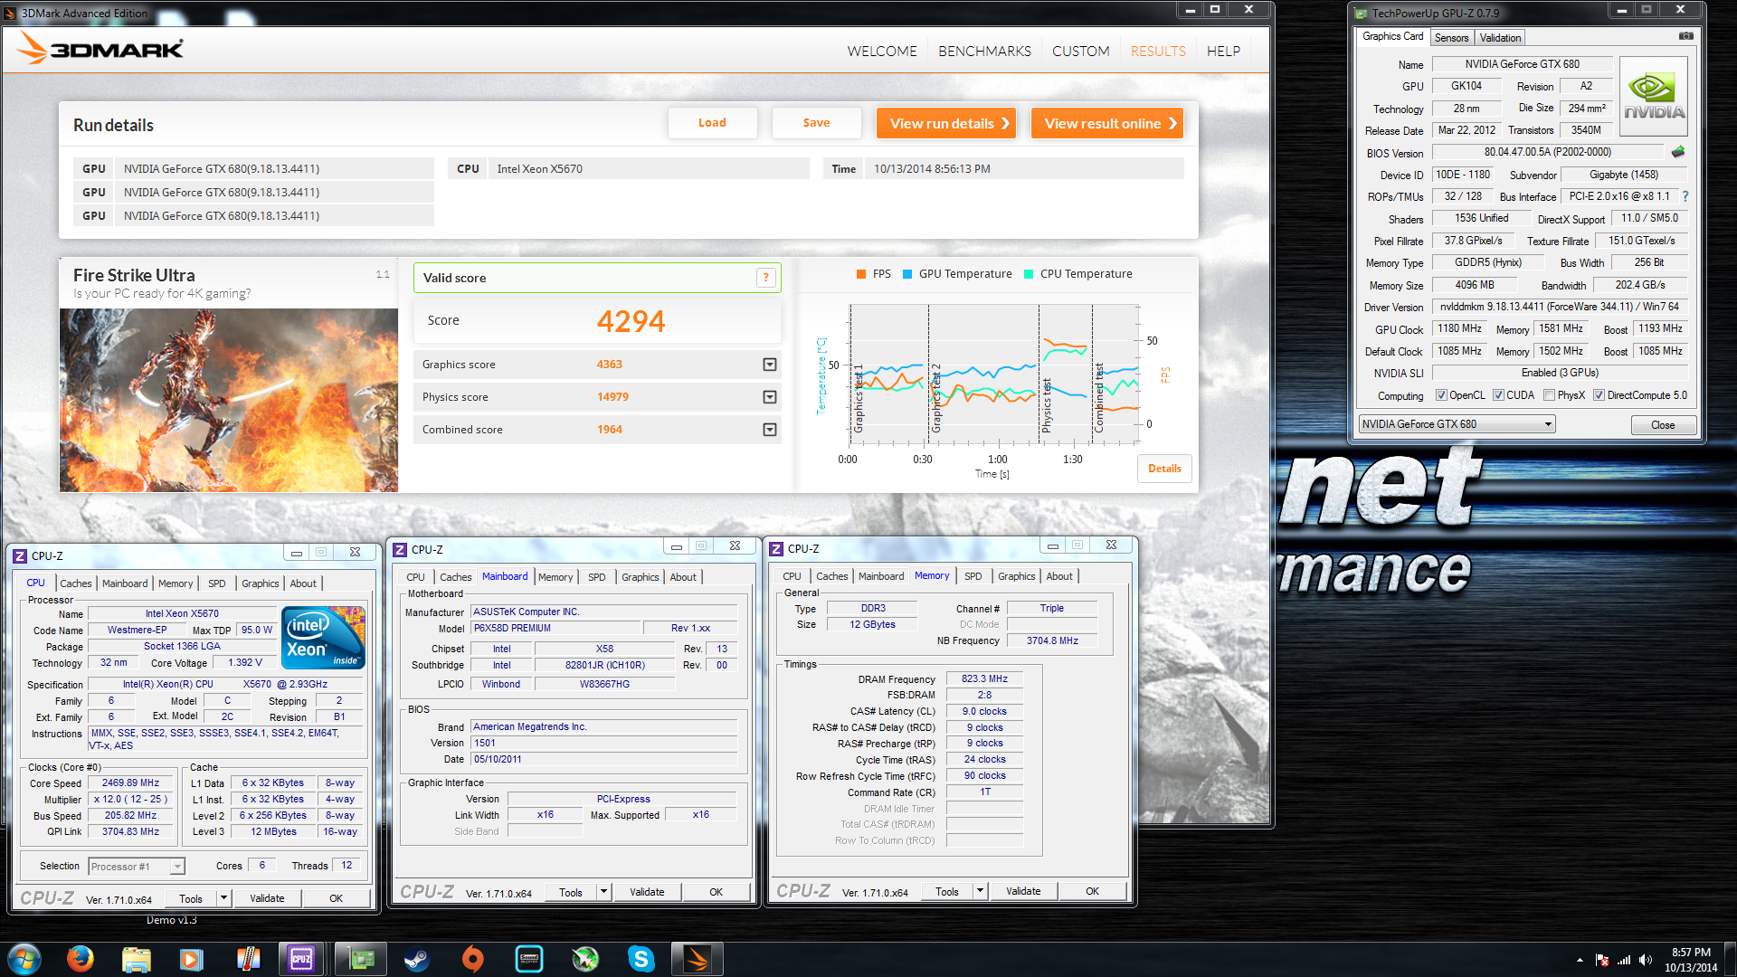1737x977 pixels.
Task: Toggle the DirectCompute 5.0 checkbox
Action: click(1599, 395)
